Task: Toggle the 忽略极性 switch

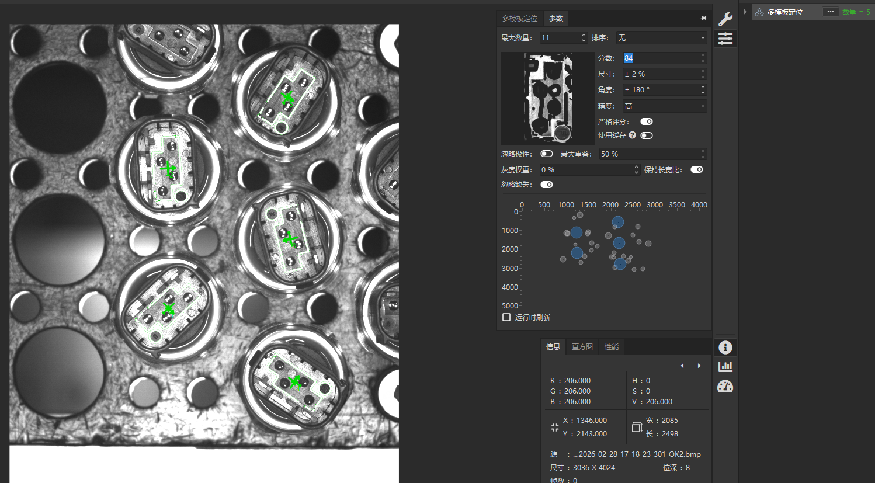Action: 546,154
